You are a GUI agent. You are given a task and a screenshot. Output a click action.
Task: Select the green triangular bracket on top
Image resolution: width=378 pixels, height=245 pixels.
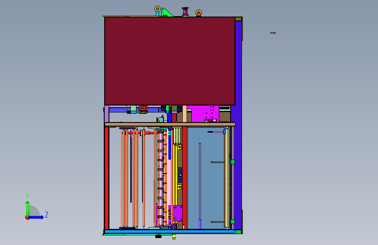click(x=167, y=13)
